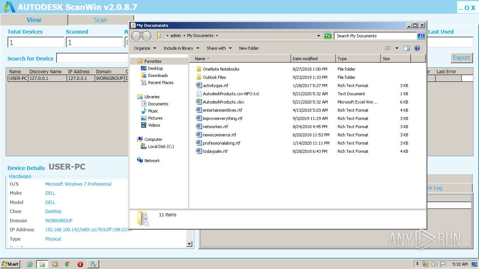Click the admin breadcrumb in address bar

coord(176,36)
